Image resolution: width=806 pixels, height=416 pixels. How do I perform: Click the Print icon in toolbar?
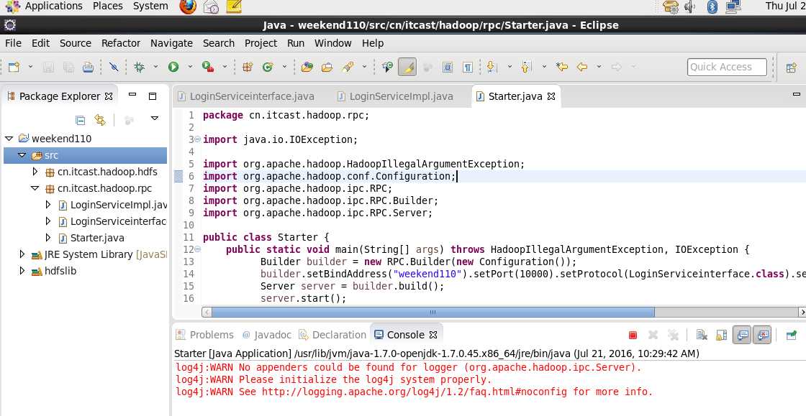pos(88,67)
